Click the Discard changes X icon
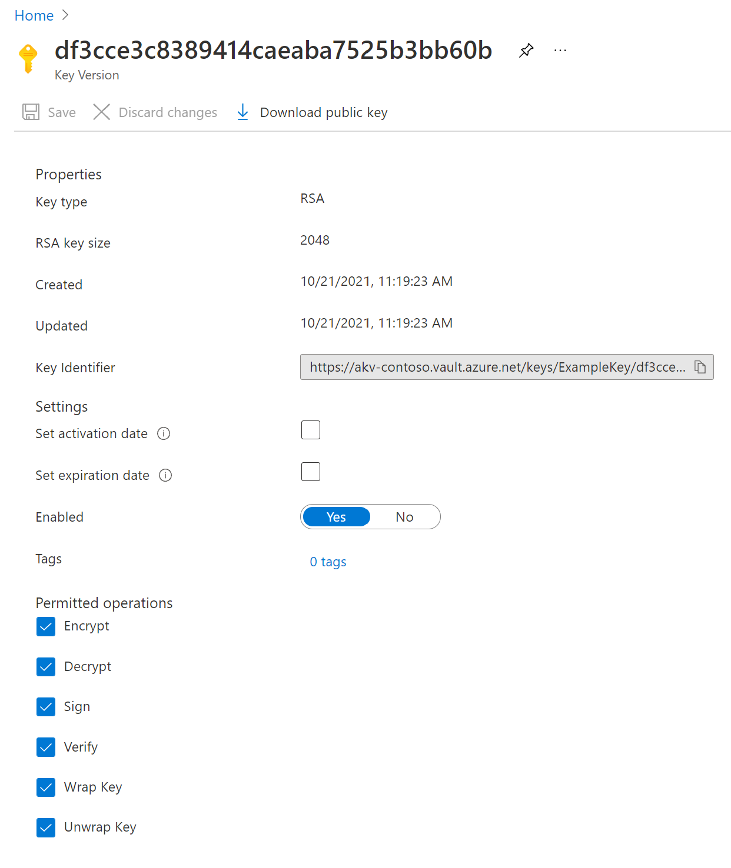 pyautogui.click(x=101, y=112)
